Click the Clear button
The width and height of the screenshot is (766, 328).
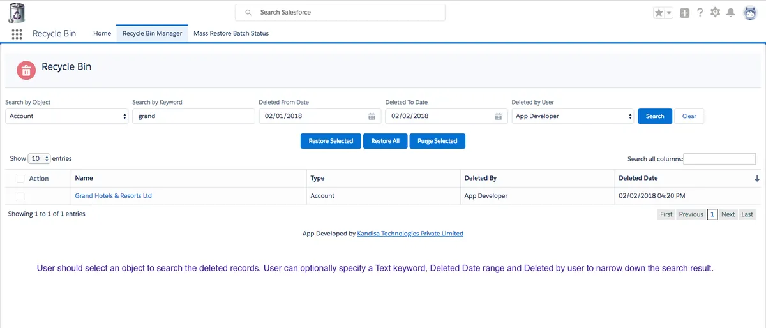(x=689, y=116)
